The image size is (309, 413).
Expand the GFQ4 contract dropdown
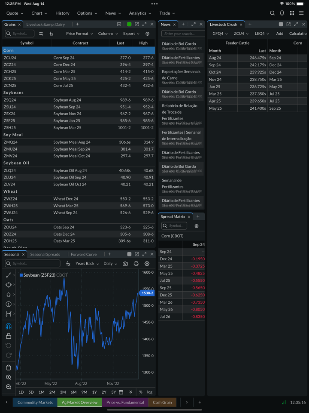[x=220, y=34]
